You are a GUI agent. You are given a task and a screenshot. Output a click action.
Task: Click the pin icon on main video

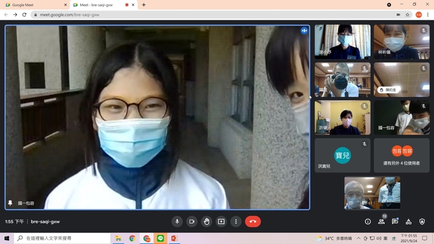10,203
